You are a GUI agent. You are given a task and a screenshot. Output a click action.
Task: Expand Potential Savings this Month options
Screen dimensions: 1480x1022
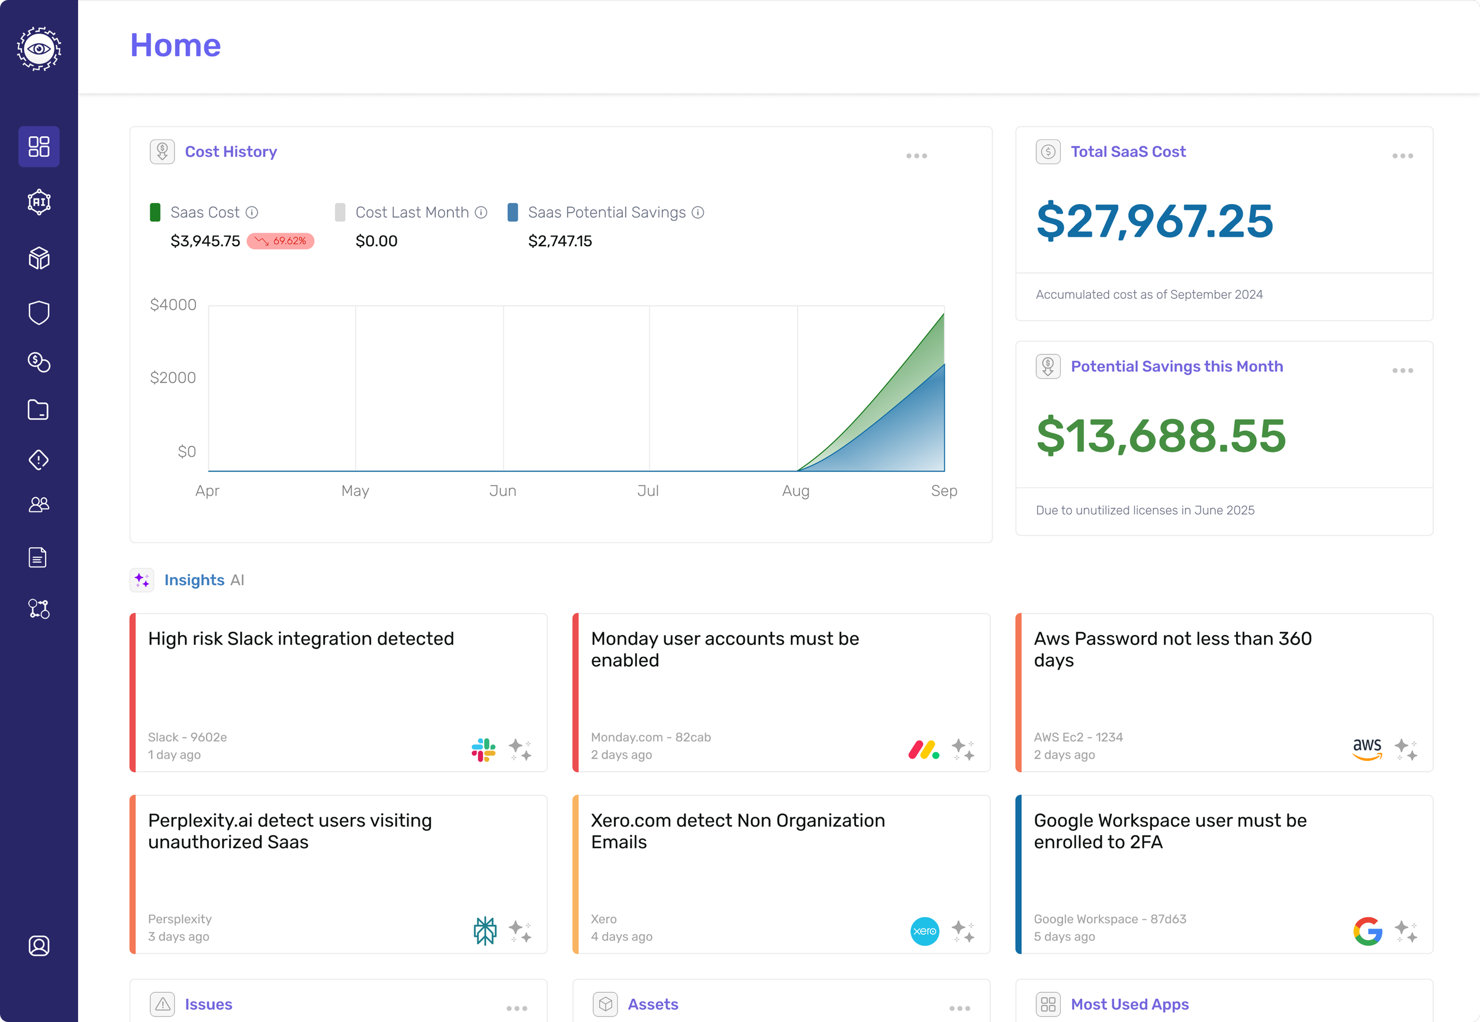click(x=1402, y=370)
